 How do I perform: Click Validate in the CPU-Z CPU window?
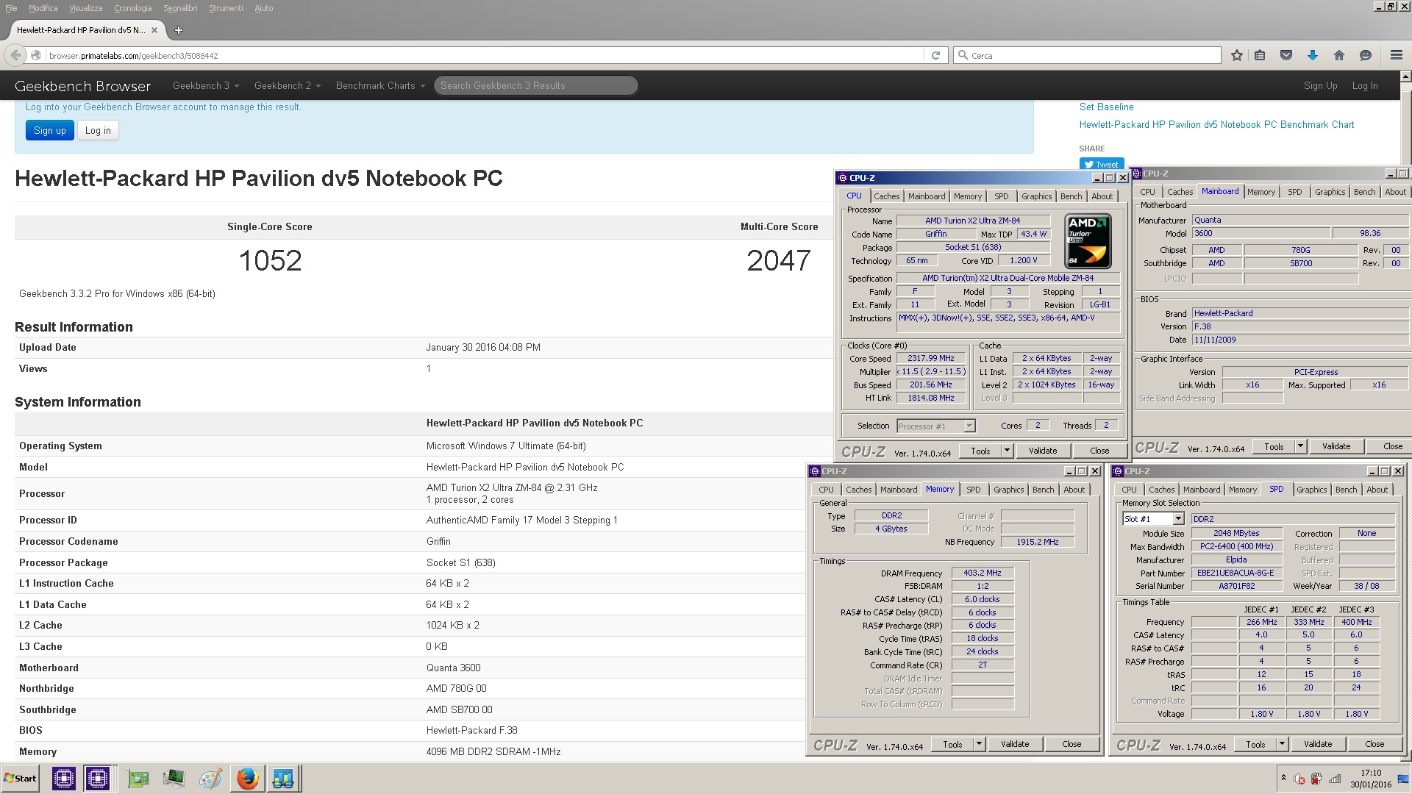click(x=1043, y=451)
